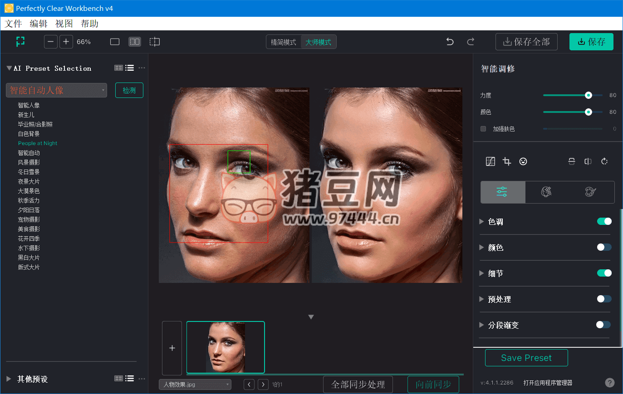Open the face retouch smiley icon
Image resolution: width=623 pixels, height=394 pixels.
pos(523,161)
